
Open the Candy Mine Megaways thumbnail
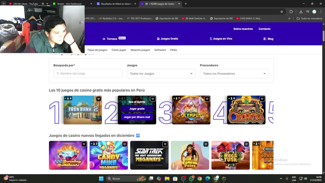(x=109, y=155)
